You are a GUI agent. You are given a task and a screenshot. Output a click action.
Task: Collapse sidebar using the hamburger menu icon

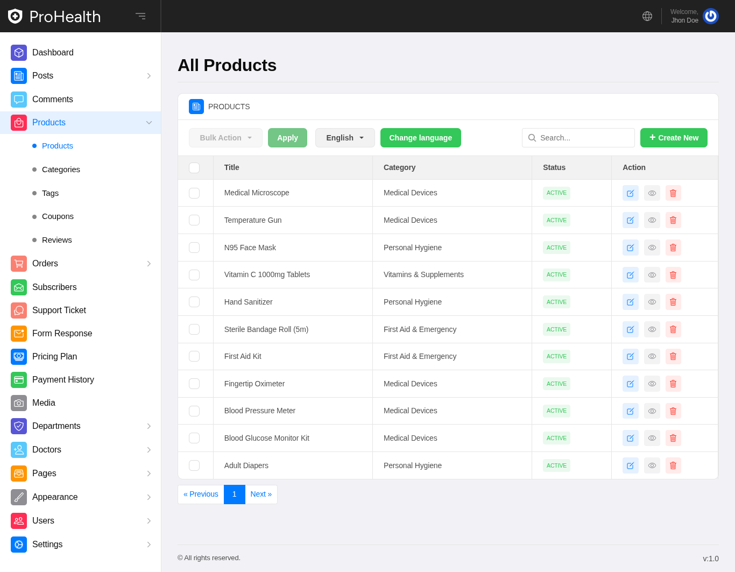tap(140, 16)
